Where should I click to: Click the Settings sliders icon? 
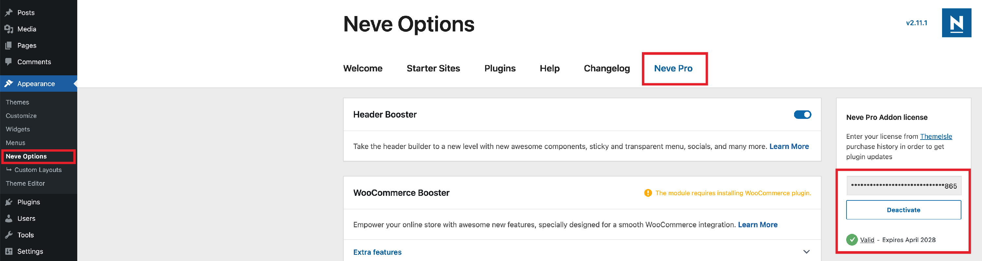pyautogui.click(x=9, y=251)
